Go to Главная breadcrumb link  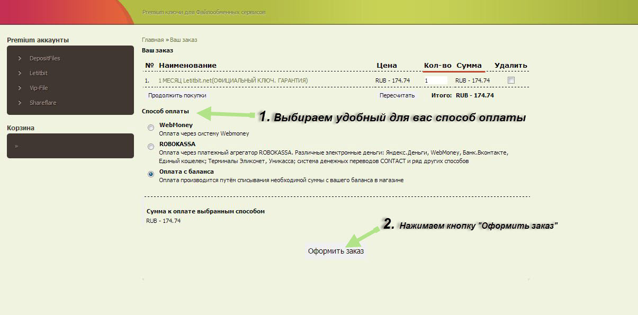[152, 40]
